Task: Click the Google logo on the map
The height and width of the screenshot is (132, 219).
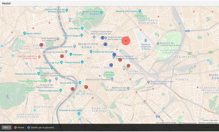Action: [x=6, y=121]
